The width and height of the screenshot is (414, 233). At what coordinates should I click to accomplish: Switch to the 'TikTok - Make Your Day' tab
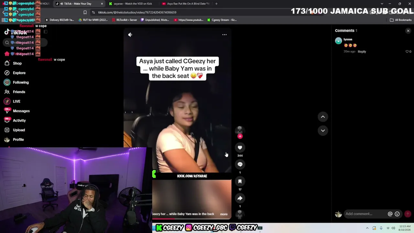pos(79,4)
